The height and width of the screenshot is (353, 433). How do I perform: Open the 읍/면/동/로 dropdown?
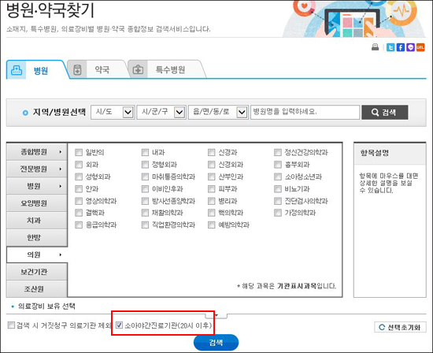(218, 112)
